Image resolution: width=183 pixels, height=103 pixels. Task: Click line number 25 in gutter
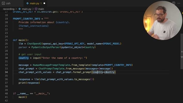point(6,40)
